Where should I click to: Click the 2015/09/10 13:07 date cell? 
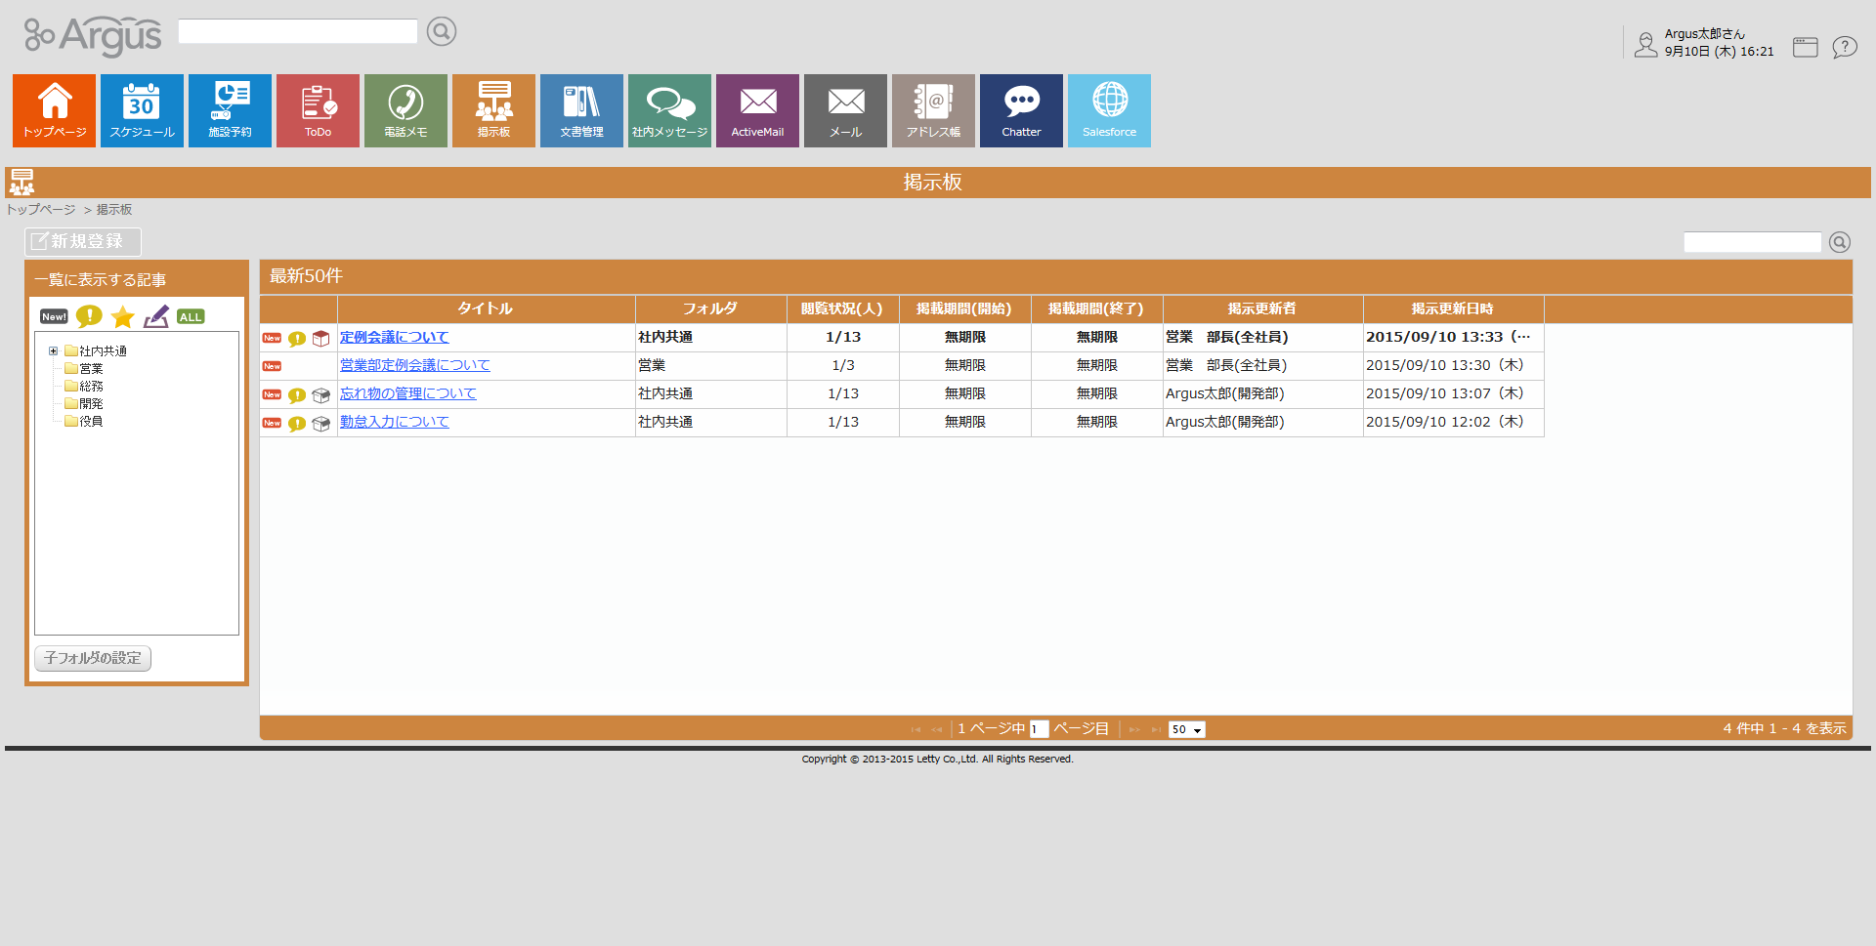pyautogui.click(x=1453, y=393)
